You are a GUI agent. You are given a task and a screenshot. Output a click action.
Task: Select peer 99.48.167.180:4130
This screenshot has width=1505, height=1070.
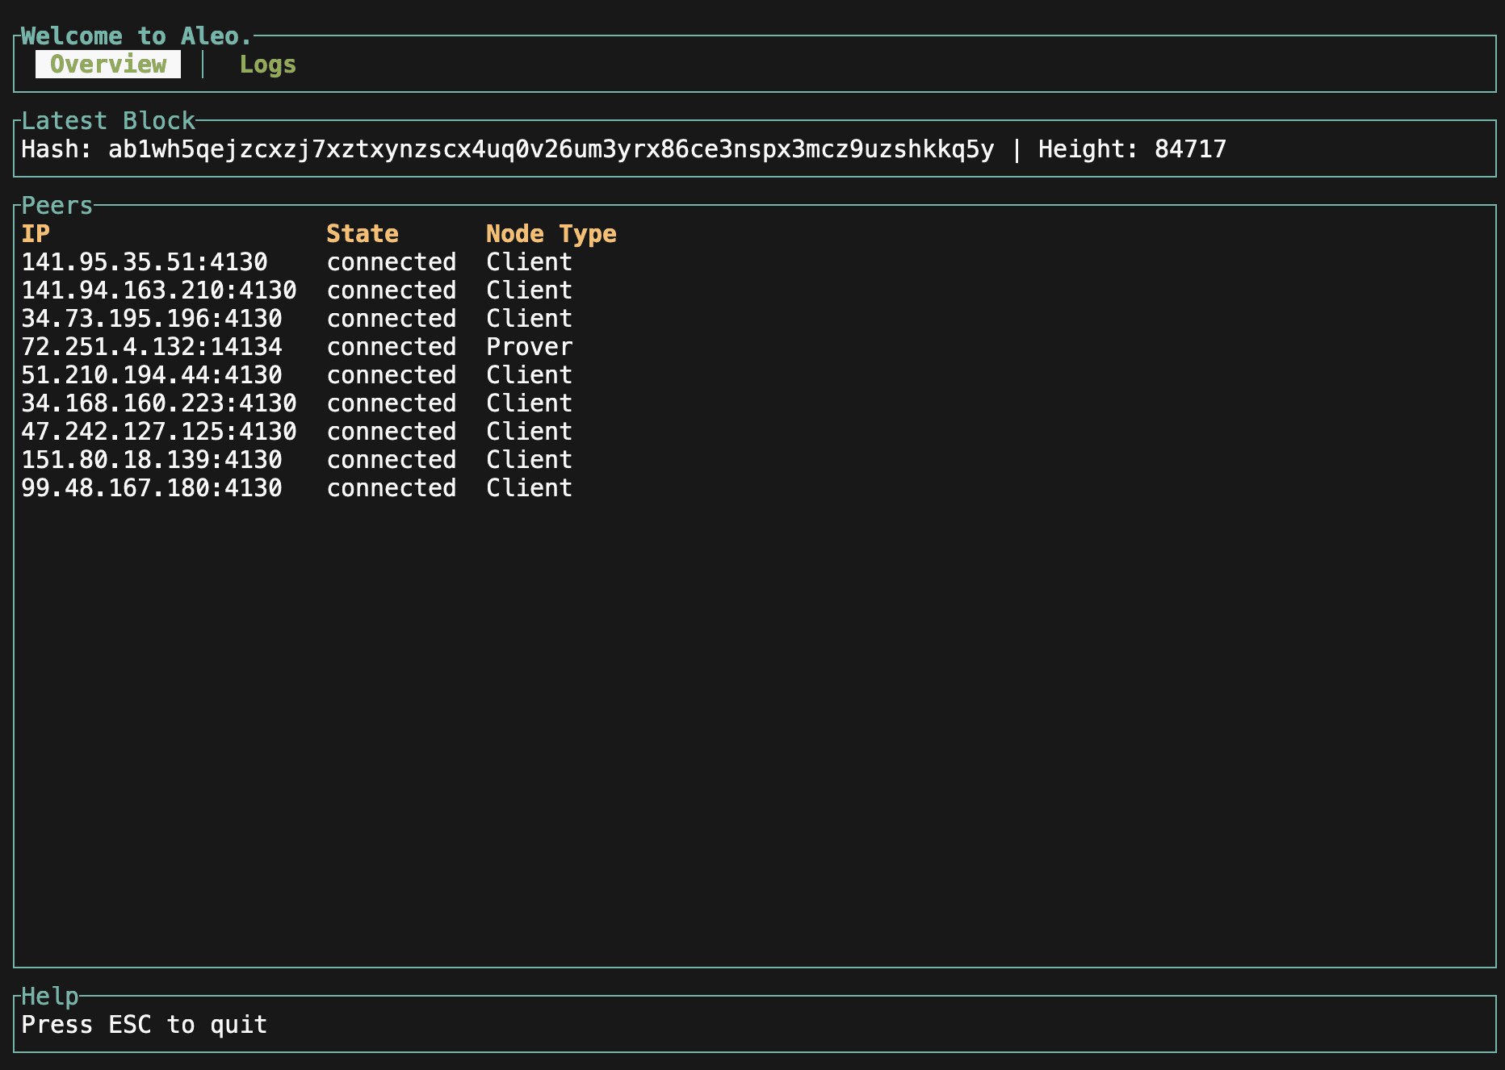152,487
